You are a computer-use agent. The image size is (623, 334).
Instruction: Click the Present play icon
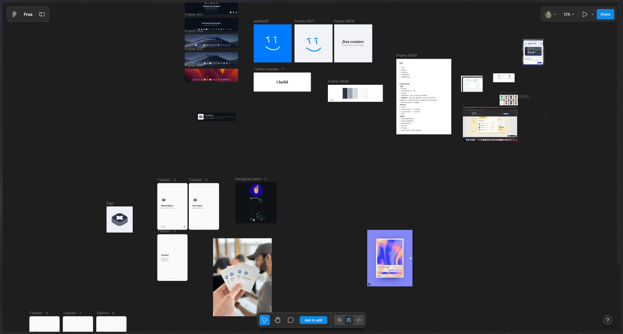point(585,14)
